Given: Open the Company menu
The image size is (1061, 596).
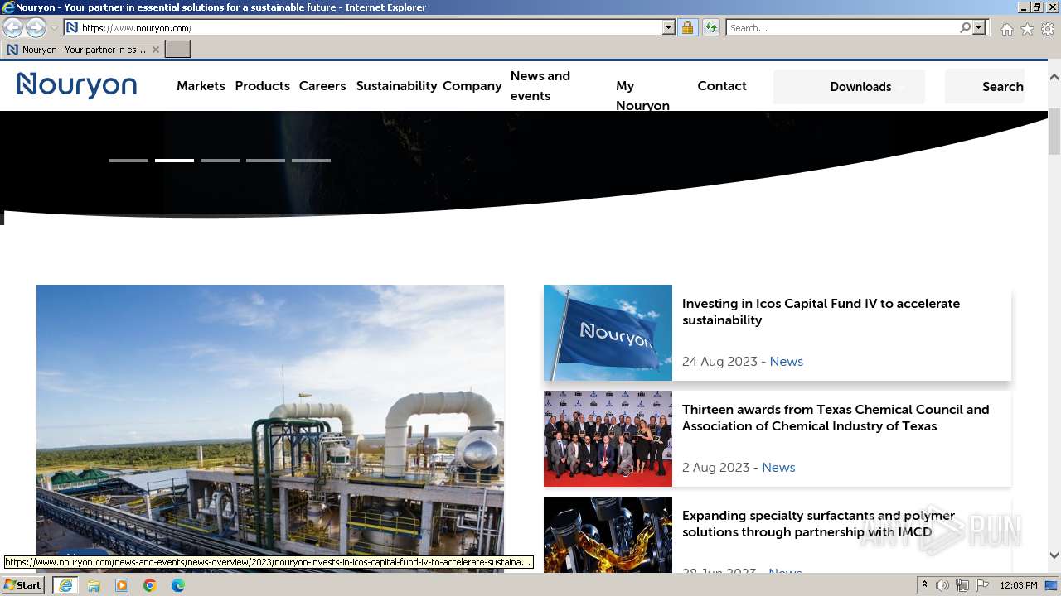Looking at the screenshot, I should [x=472, y=86].
